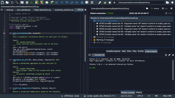Step over current line in debugger

(x=62, y=2)
